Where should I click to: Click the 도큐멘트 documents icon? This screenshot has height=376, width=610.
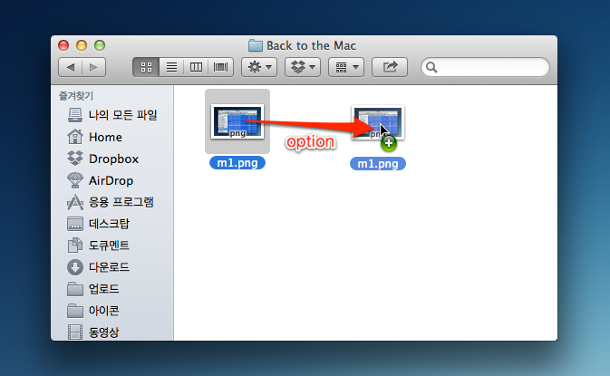(75, 246)
